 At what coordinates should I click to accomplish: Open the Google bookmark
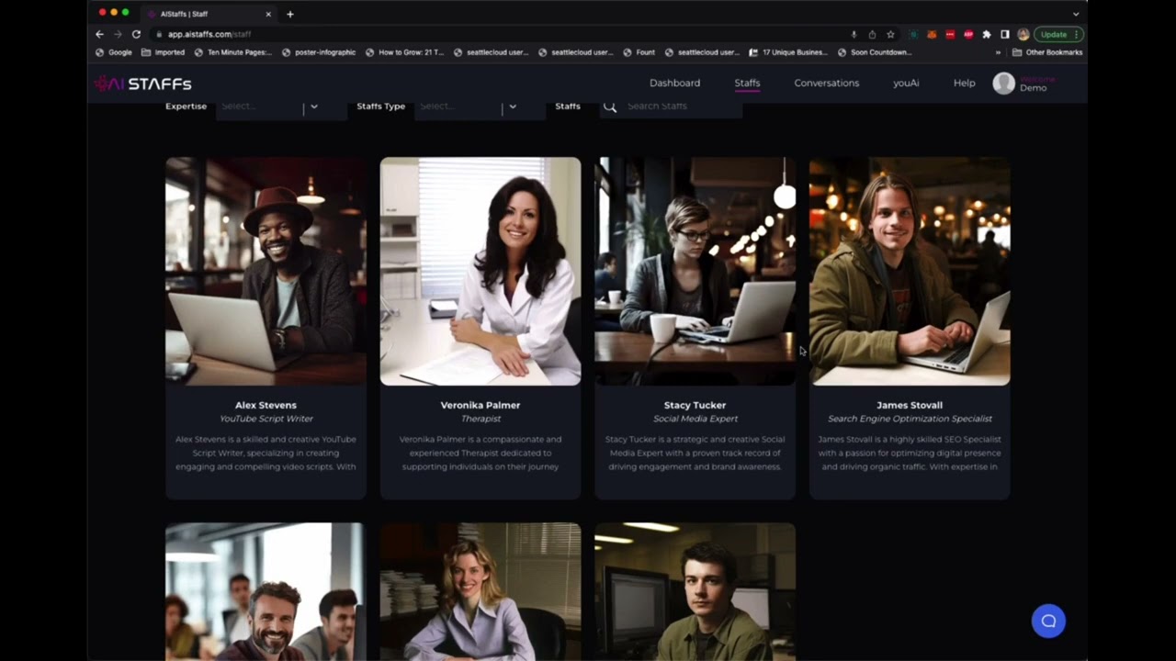(114, 52)
